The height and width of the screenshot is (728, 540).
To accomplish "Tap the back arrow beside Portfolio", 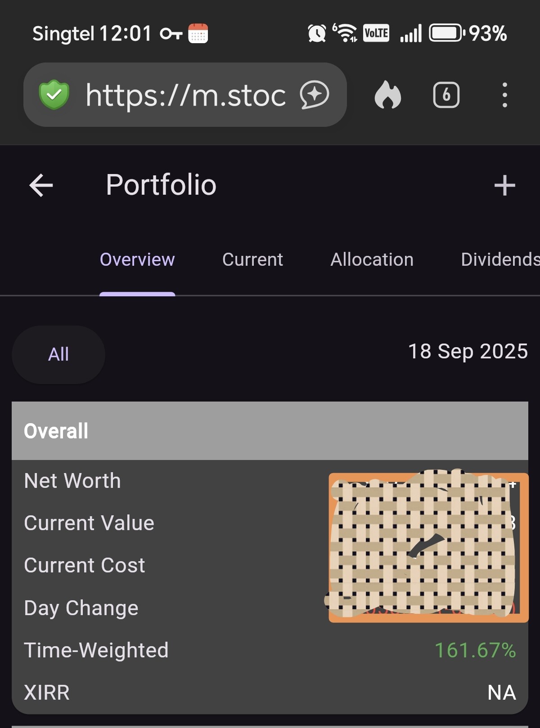I will click(41, 185).
